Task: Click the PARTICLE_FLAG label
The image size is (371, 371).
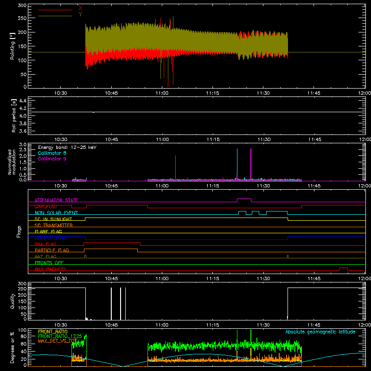Action: pyautogui.click(x=52, y=250)
